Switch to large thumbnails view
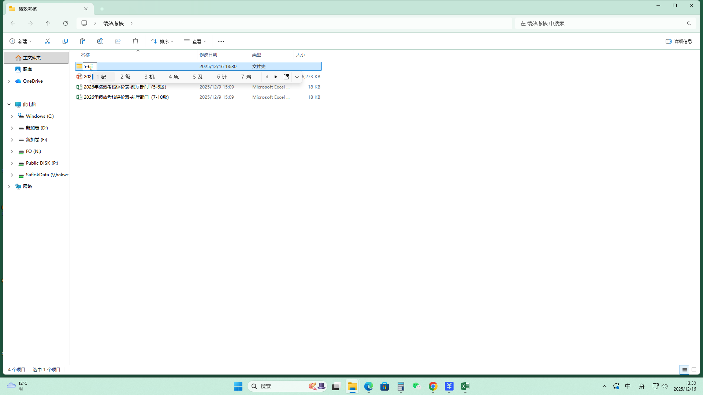The height and width of the screenshot is (395, 703). 693,370
